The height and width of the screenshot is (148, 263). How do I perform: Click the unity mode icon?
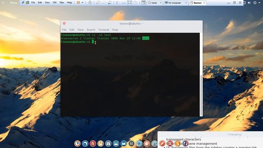click(x=136, y=2)
